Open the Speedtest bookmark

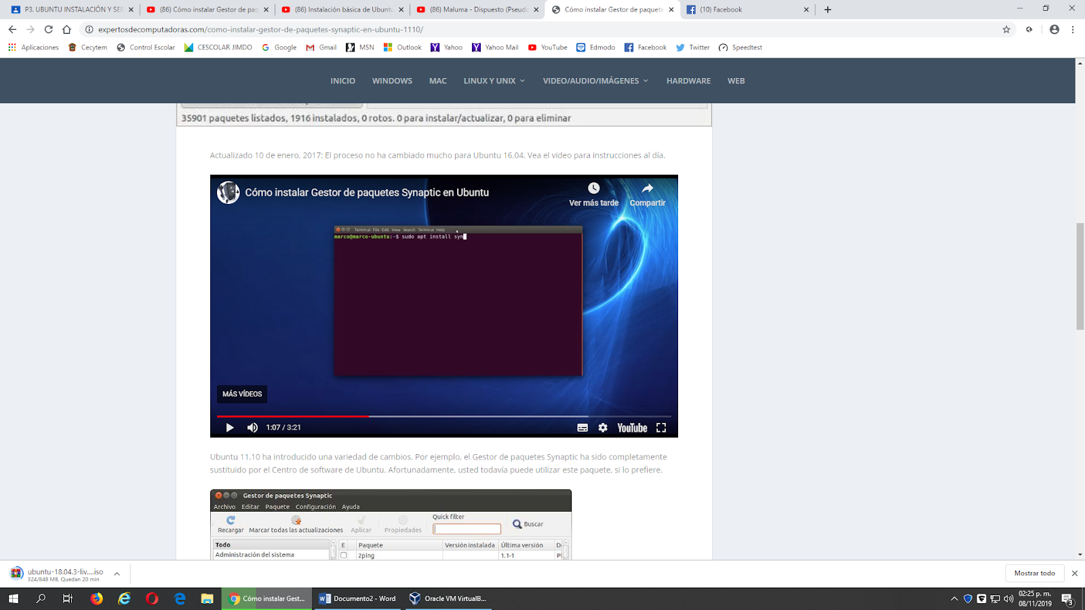[x=741, y=47]
